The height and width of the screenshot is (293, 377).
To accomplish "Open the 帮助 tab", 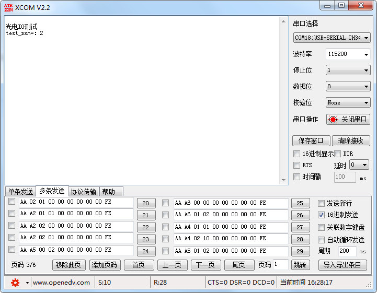I will (111, 192).
